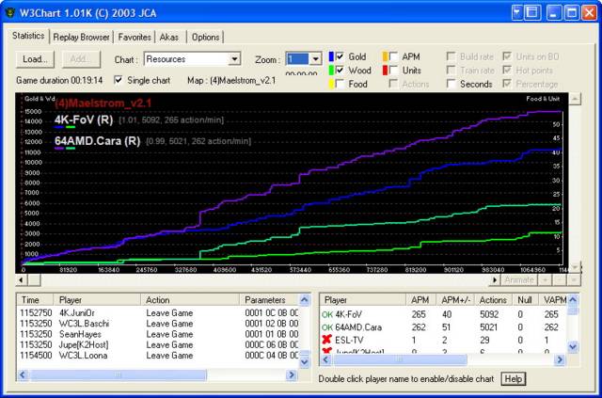
Task: Click the W3Chart application icon in title bar
Action: click(x=10, y=12)
